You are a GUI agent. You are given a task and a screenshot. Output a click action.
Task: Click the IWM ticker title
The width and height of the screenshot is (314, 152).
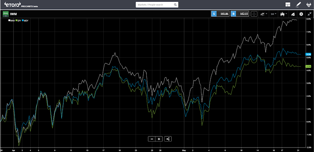click(x=13, y=14)
